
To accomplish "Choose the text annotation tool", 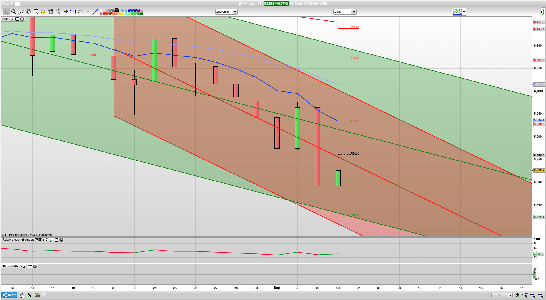I will coord(36,12).
